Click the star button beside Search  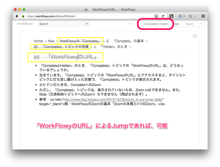(x=87, y=24)
